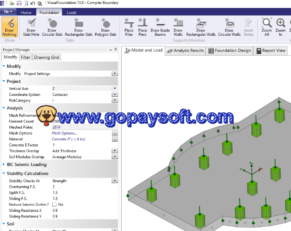
Task: Switch to the Loads ribbon tab
Action: tap(72, 13)
